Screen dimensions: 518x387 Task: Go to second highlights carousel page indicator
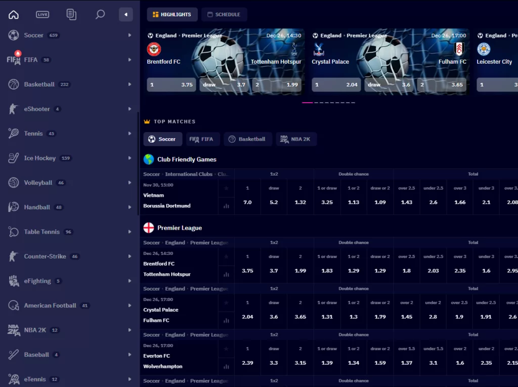(x=316, y=103)
